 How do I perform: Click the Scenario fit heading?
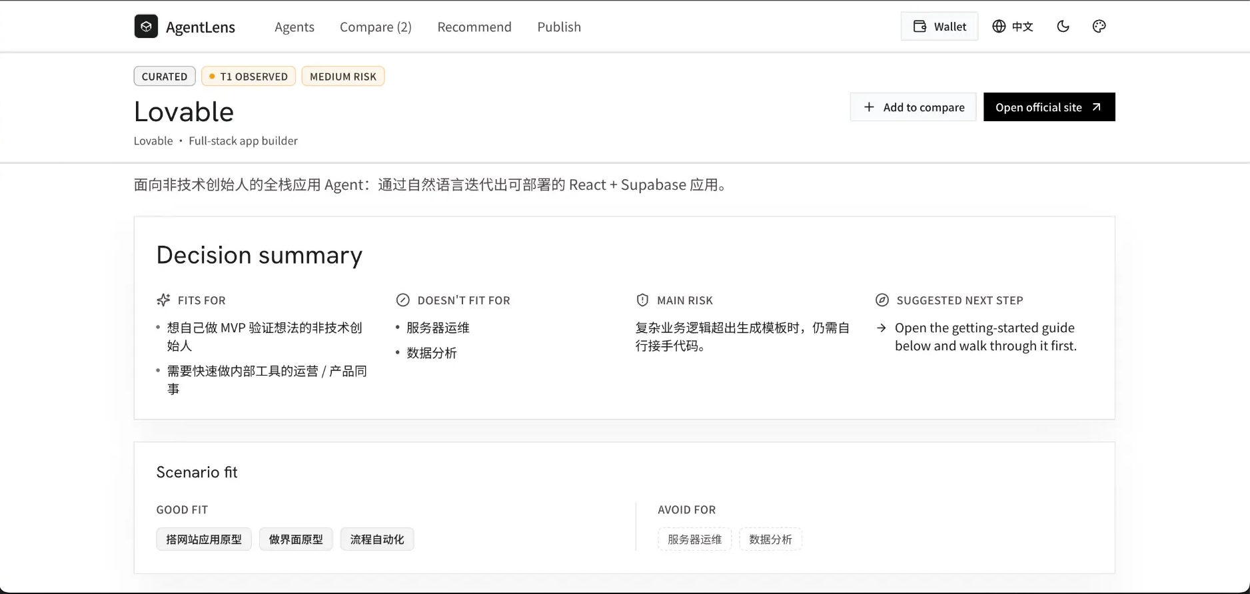pyautogui.click(x=197, y=472)
